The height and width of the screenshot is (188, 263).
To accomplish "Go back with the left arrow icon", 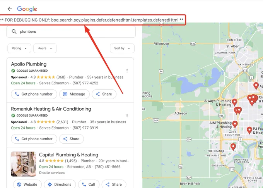I will 10,9.
